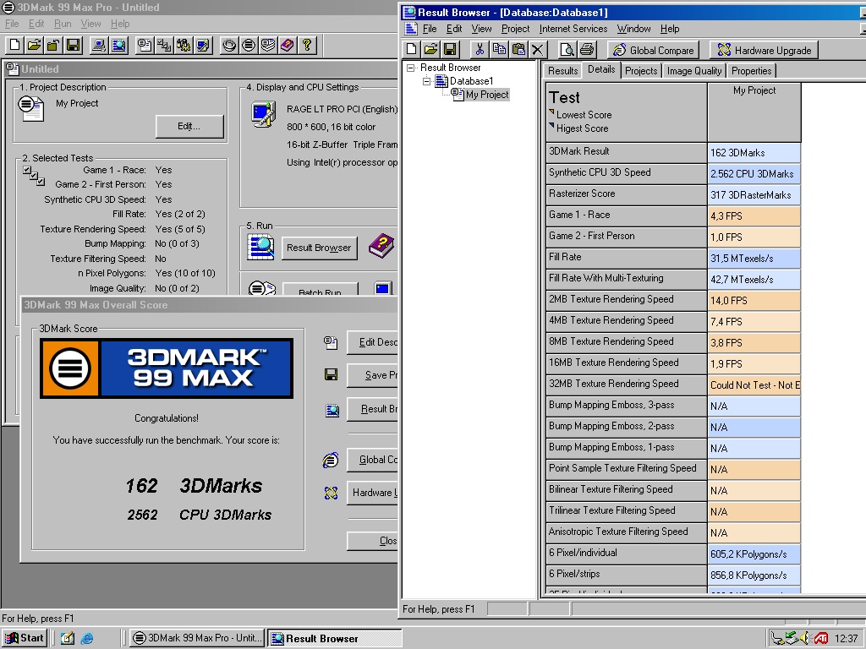866x649 pixels.
Task: Click Open folder icon in Result Browser toolbar
Action: point(430,50)
